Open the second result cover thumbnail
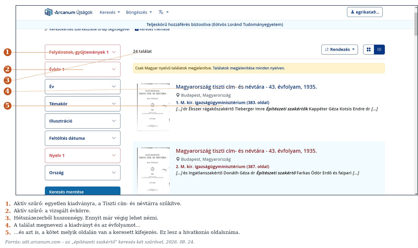Viewport: 418px width, 248px height. click(x=153, y=171)
